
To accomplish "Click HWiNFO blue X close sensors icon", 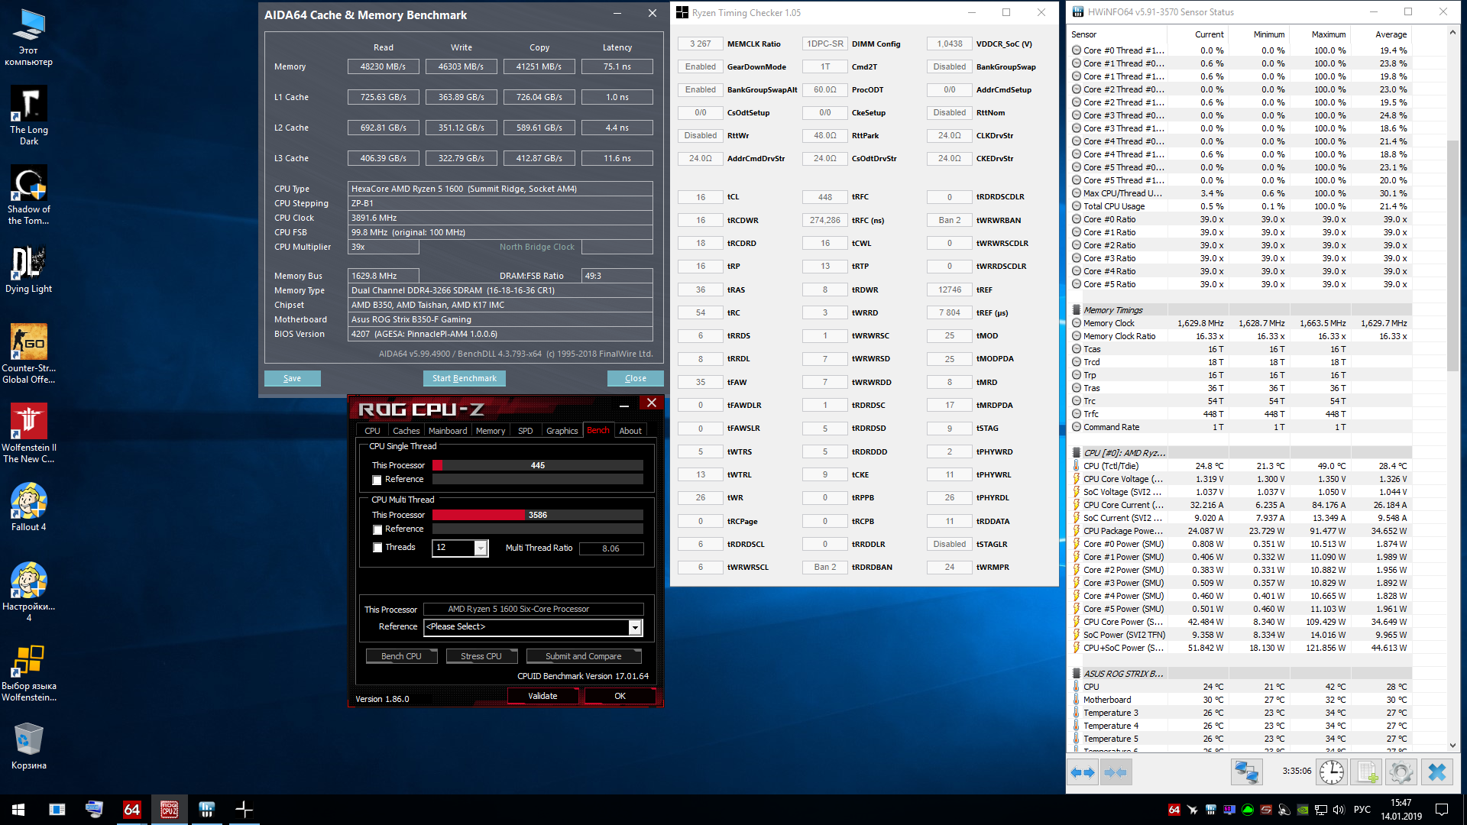I will click(1436, 772).
